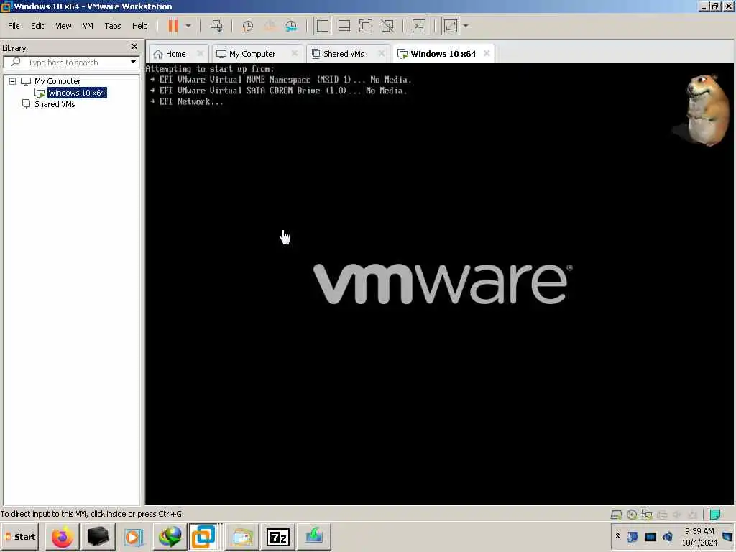Close the Shared VMs tab
Image resolution: width=736 pixels, height=552 pixels.
(x=382, y=53)
